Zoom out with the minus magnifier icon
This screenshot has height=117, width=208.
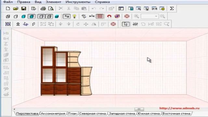[x=162, y=17]
